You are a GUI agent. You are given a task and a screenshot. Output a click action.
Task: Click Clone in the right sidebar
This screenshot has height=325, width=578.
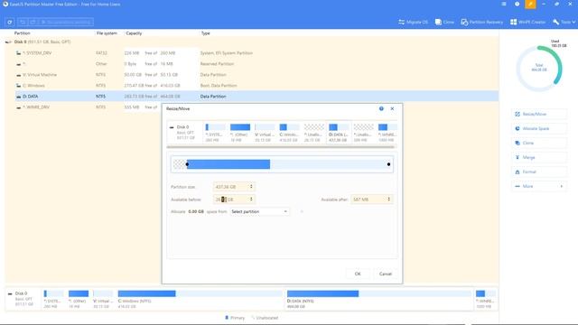539,143
